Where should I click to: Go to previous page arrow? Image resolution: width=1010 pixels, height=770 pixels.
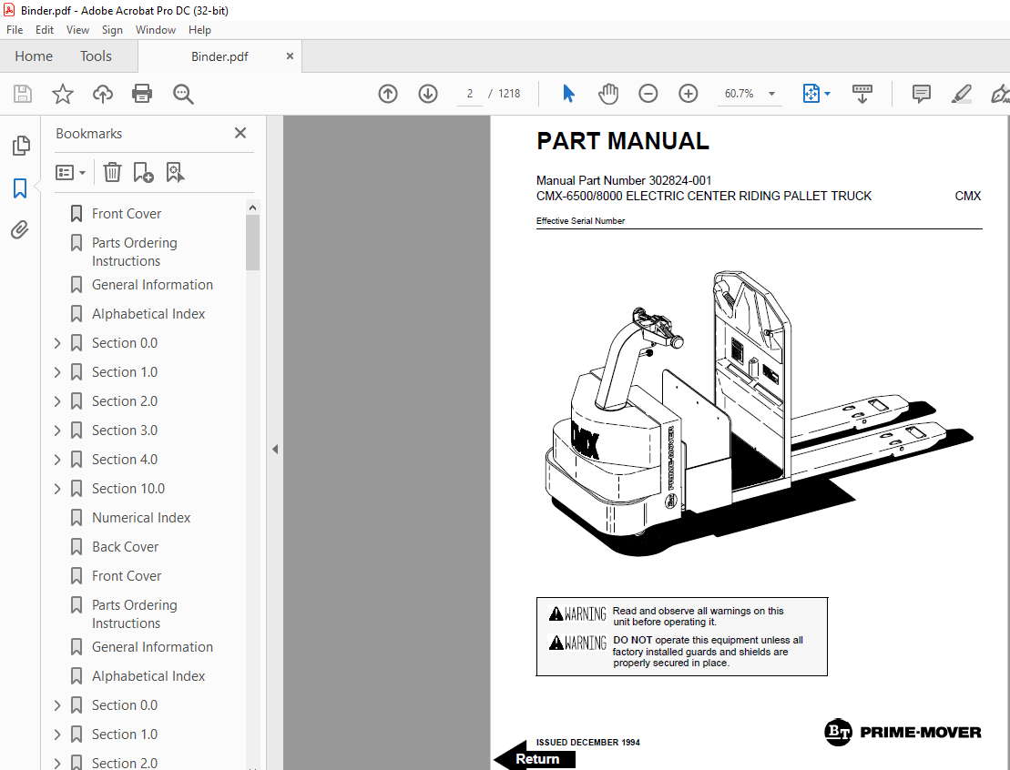(x=388, y=94)
